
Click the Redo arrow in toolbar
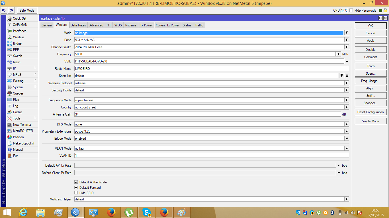pyautogui.click(x=11, y=11)
